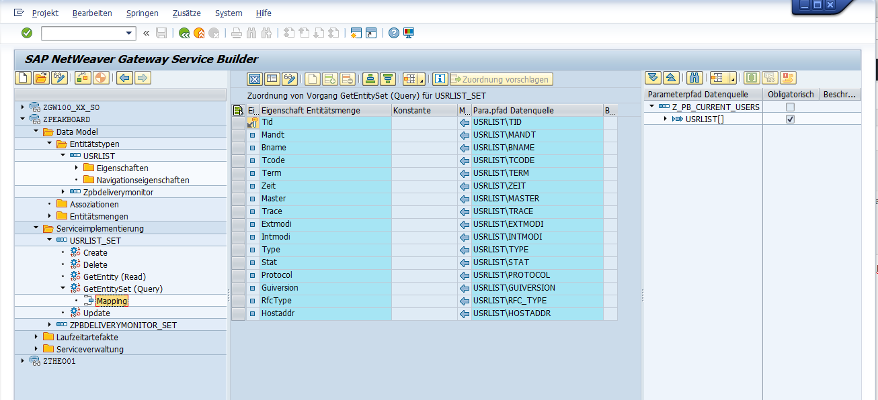Expand the Eigenschaften folder

pyautogui.click(x=77, y=168)
